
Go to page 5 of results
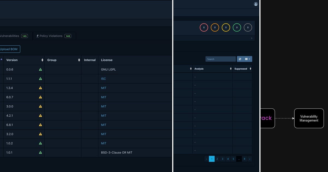pos(233,159)
